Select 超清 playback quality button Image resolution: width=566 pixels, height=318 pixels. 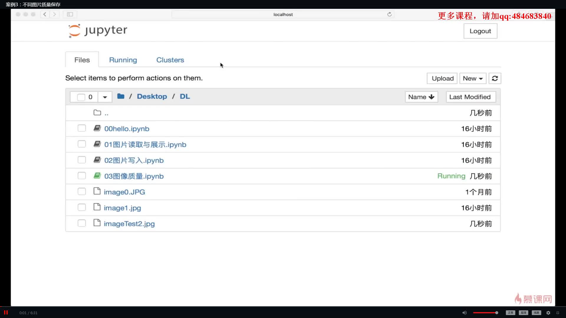524,313
